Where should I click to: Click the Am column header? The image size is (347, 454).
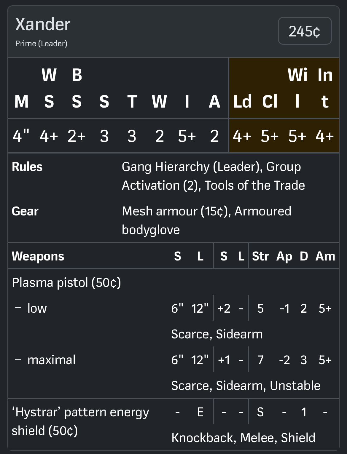coord(325,256)
